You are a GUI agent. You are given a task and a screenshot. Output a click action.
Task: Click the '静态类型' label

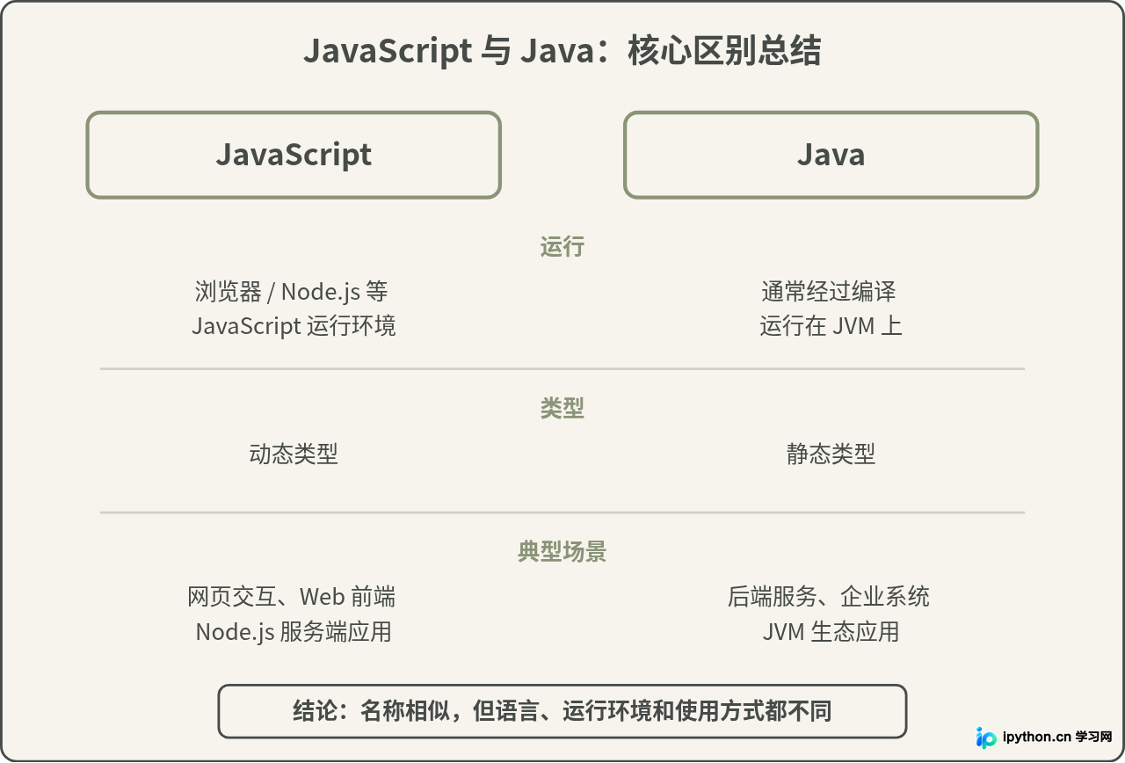click(831, 454)
